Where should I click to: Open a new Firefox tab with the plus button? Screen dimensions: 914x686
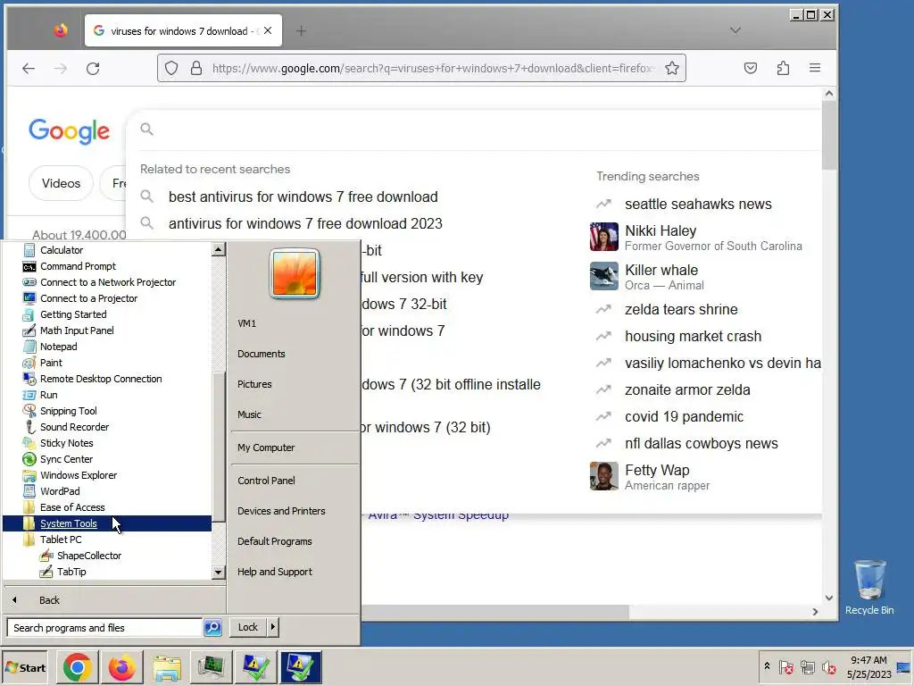click(x=301, y=31)
